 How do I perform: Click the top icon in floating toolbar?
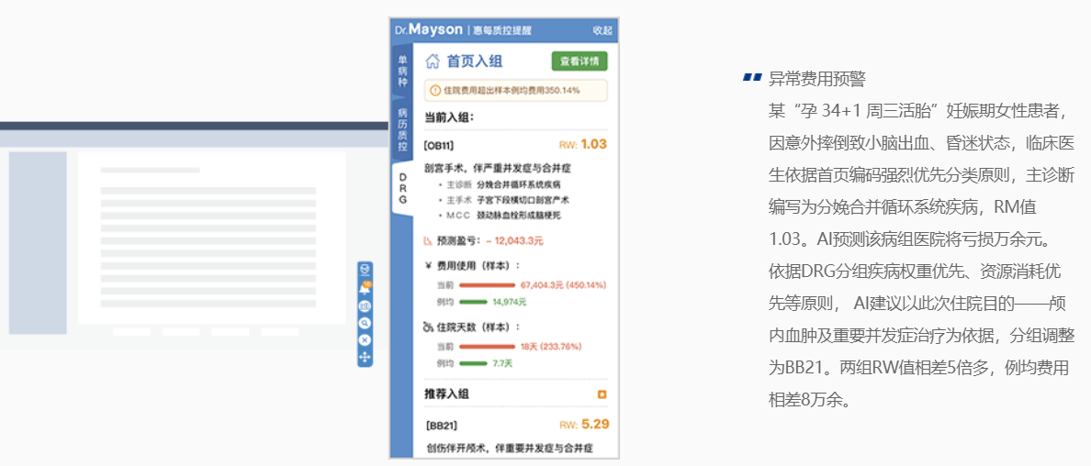pos(365,269)
